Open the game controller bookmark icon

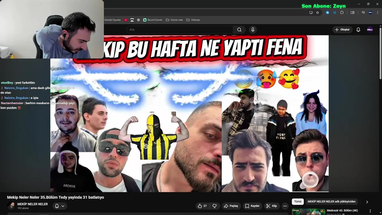[132, 20]
